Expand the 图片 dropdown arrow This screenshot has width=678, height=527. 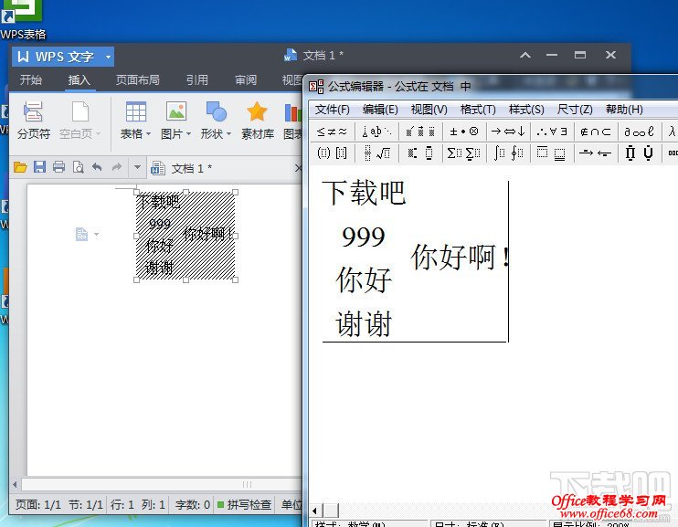[x=188, y=134]
